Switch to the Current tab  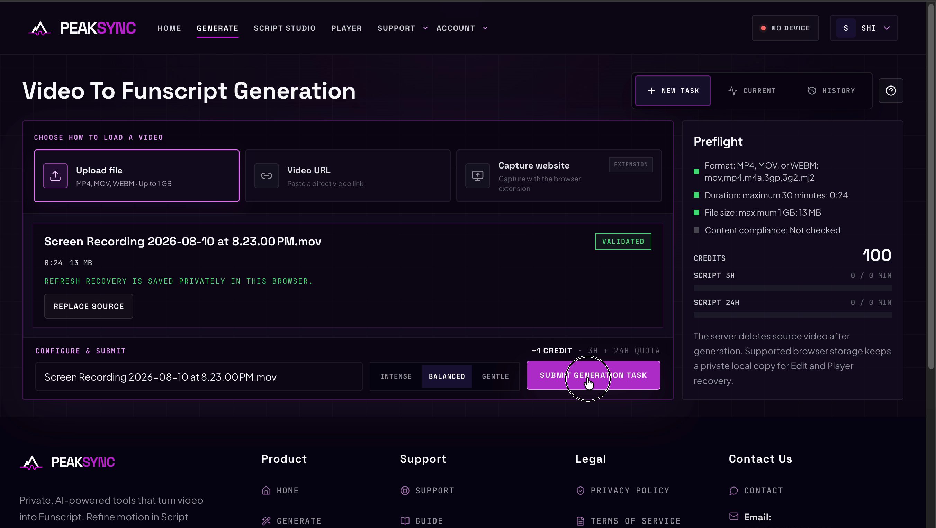tap(752, 91)
